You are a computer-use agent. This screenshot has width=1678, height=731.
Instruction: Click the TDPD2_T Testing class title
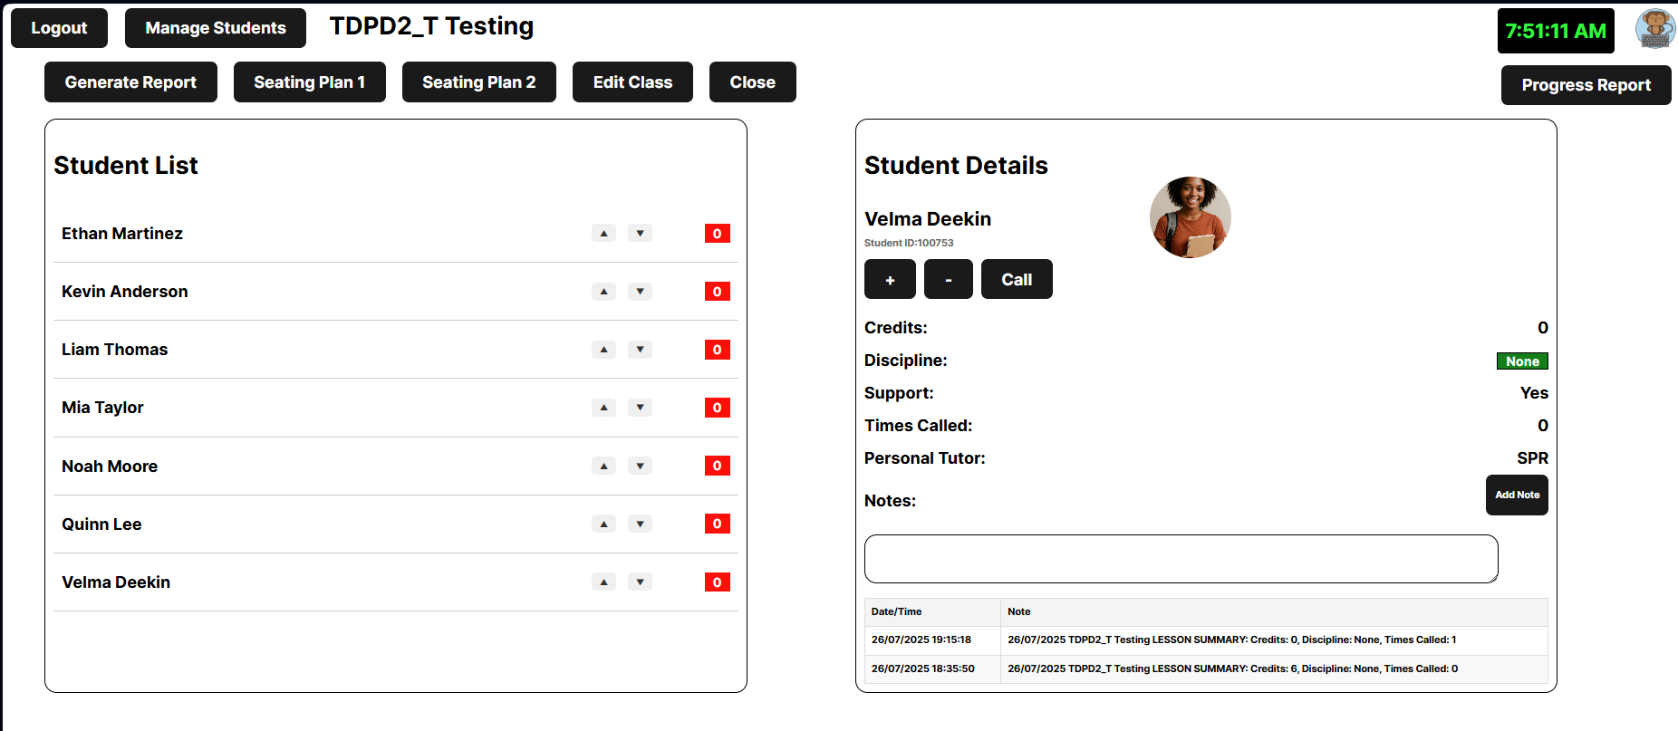click(x=431, y=26)
